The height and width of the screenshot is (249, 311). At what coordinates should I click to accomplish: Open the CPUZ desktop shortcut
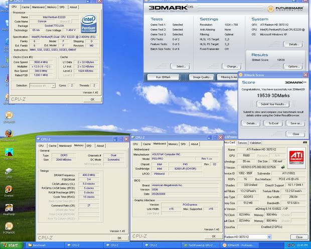[x=9, y=173]
